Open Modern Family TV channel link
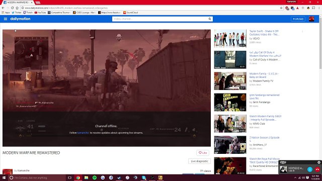The height and width of the screenshot is (181, 322). [x=263, y=81]
